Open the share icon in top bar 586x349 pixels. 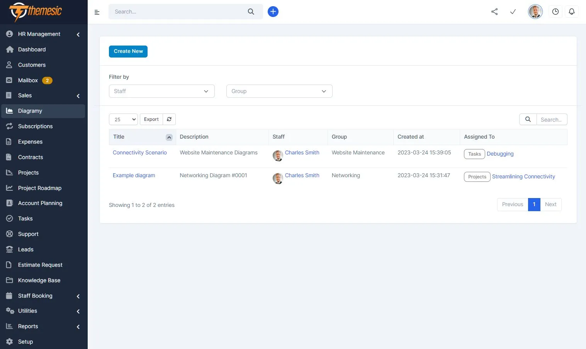point(494,12)
